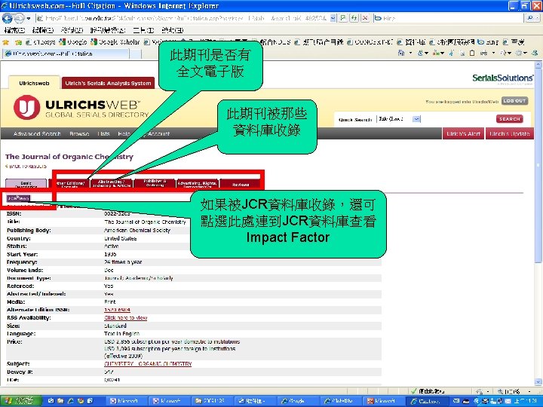Open the Google Scholar favorites link

pyautogui.click(x=115, y=42)
